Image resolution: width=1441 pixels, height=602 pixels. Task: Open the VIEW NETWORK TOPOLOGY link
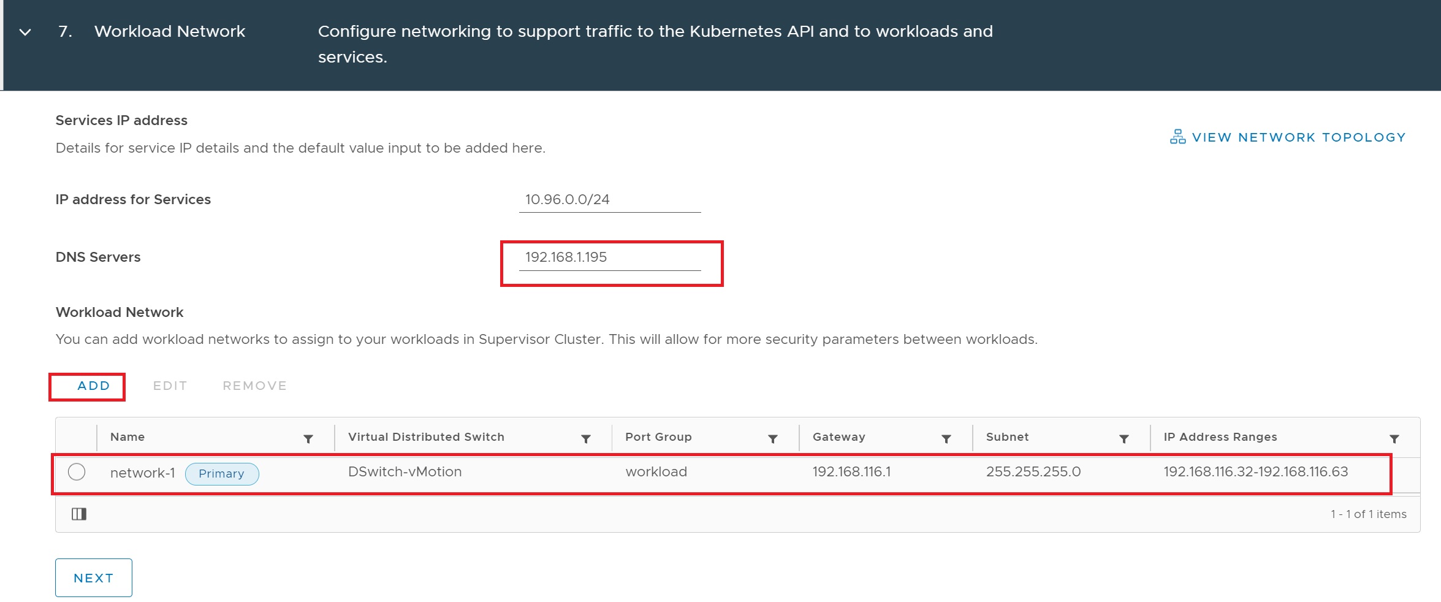tap(1298, 137)
